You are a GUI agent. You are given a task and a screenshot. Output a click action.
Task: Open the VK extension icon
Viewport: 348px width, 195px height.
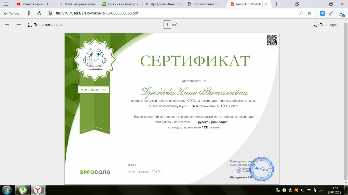[x=323, y=13]
